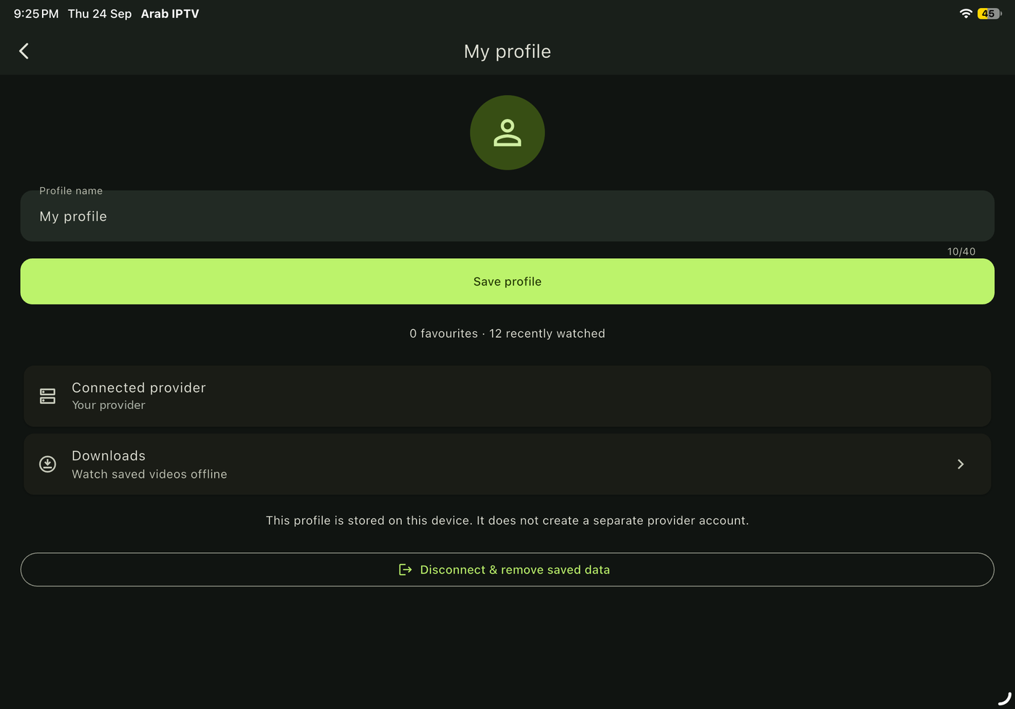1015x709 pixels.
Task: Click the download circle icon
Action: point(48,464)
